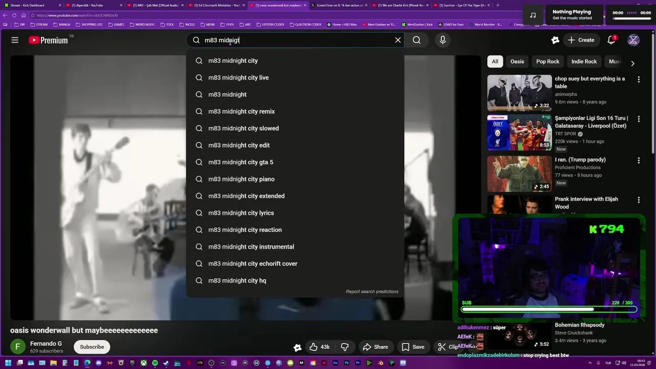Click browser back arrow
656x369 pixels.
(5, 15)
